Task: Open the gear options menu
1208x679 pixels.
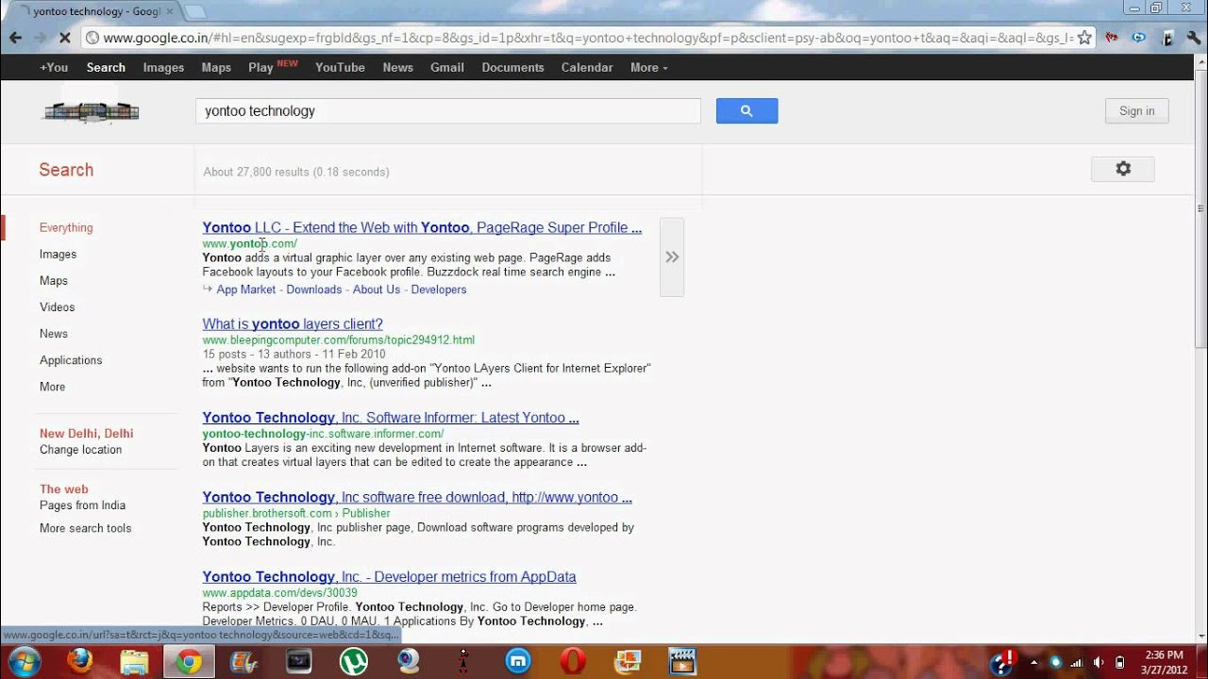Action: (1122, 169)
